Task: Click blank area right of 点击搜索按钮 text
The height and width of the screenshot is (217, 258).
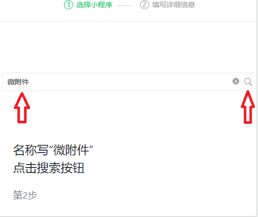Action: pyautogui.click(x=165, y=167)
